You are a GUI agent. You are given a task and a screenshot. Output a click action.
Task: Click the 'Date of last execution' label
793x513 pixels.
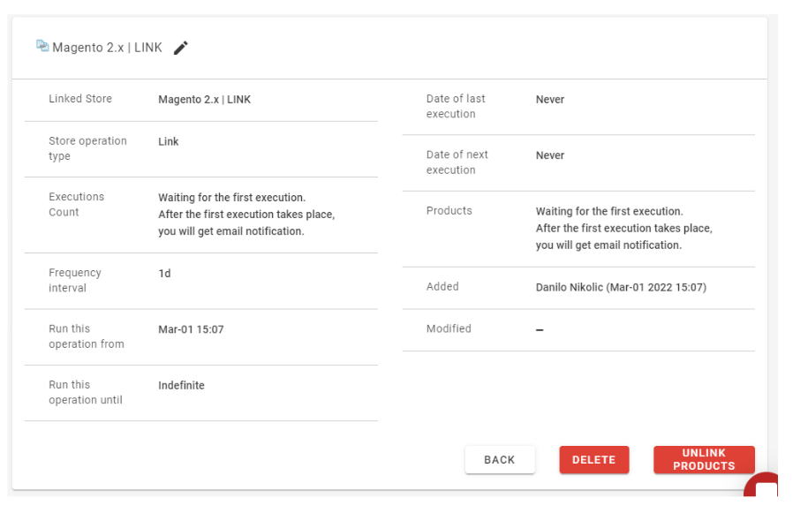point(456,106)
